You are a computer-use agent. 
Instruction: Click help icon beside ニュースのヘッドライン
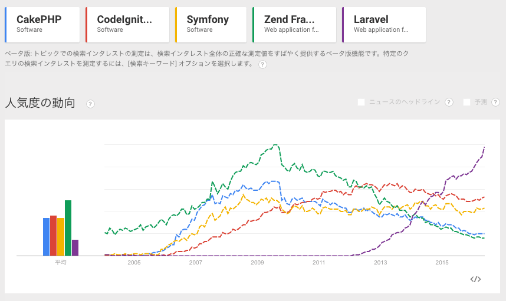pyautogui.click(x=449, y=102)
